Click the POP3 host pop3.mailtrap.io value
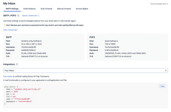 (x=111, y=41)
